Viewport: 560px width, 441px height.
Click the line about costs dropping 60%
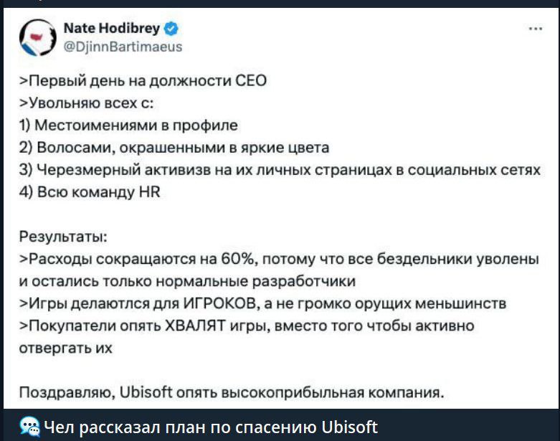tap(278, 258)
